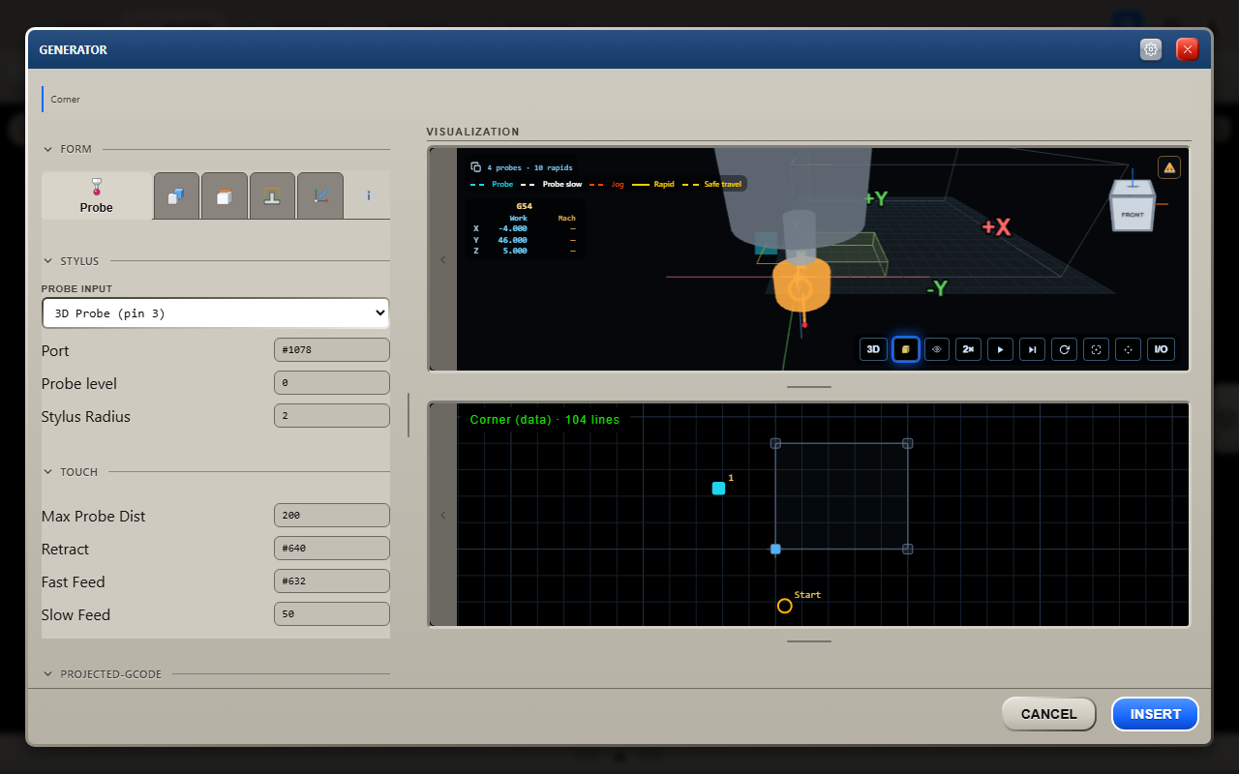Play the probe simulation
The image size is (1239, 774).
pyautogui.click(x=1001, y=349)
